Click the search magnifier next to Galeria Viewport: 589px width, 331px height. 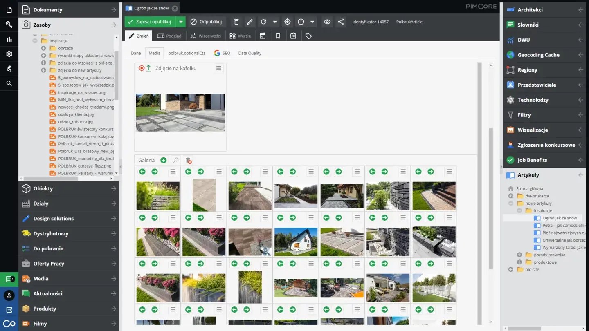(x=175, y=161)
